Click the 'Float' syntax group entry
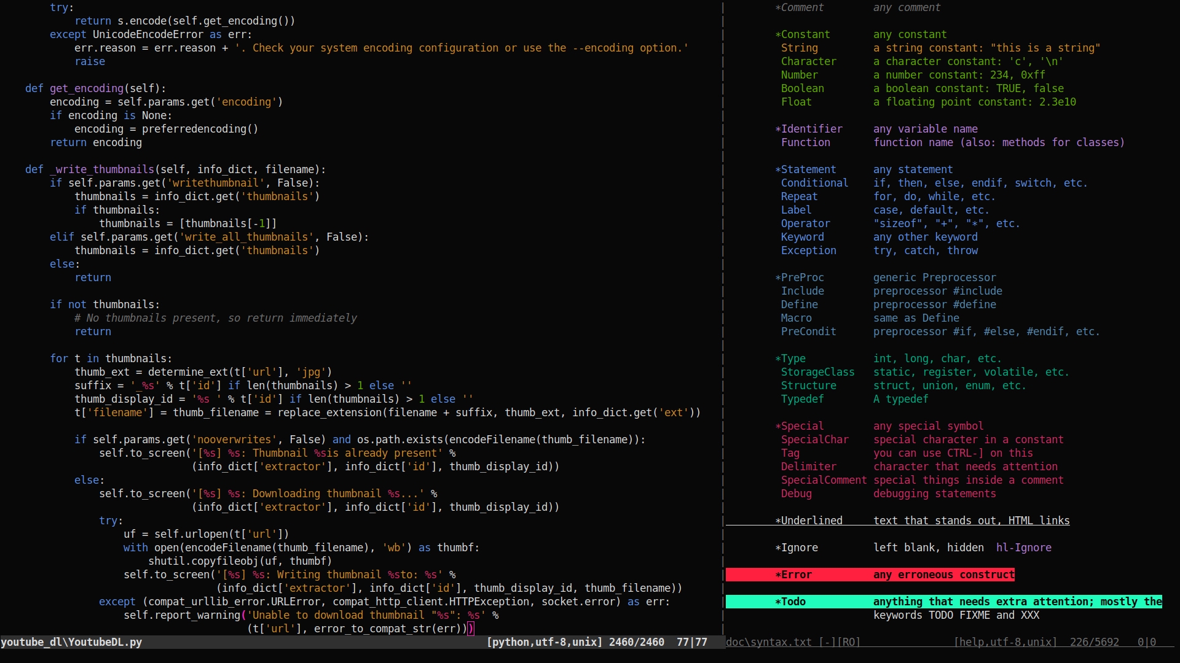Screen dimensions: 1180x663 [x=796, y=102]
